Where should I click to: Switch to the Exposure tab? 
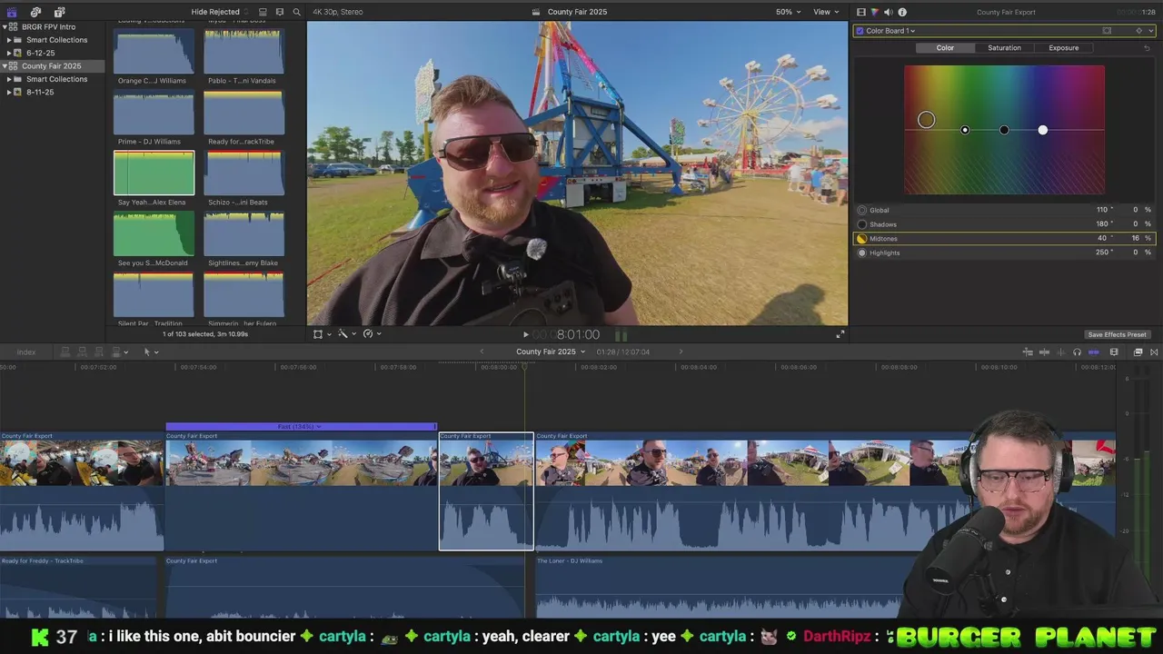1063,47
